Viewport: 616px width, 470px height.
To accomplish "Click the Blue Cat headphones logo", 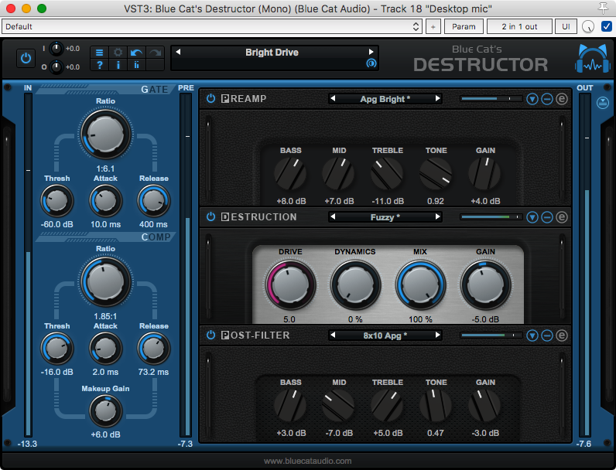I will pyautogui.click(x=593, y=59).
